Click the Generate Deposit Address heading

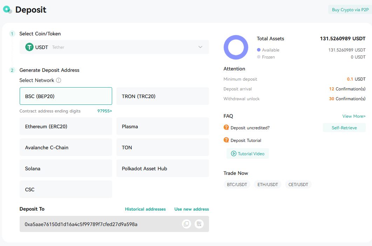49,70
